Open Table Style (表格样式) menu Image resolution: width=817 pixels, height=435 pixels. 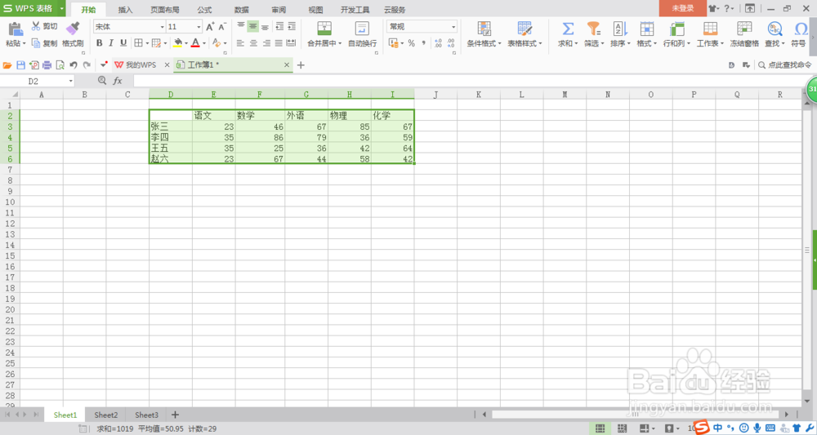tap(525, 34)
